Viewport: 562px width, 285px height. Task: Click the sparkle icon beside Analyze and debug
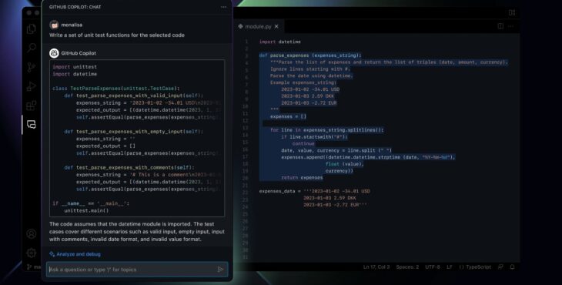click(52, 254)
